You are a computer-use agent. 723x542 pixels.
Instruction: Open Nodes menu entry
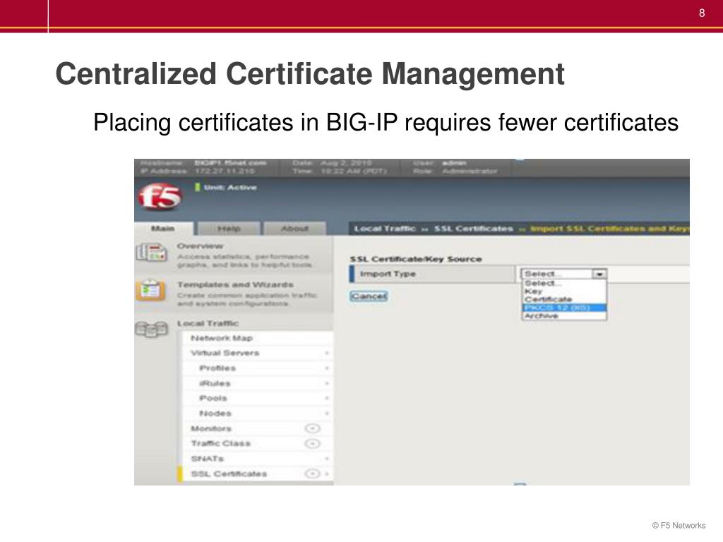point(215,414)
